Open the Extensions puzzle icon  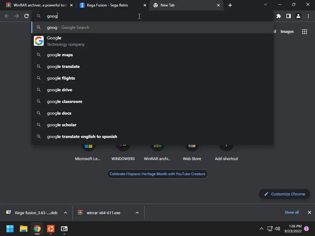click(x=278, y=16)
